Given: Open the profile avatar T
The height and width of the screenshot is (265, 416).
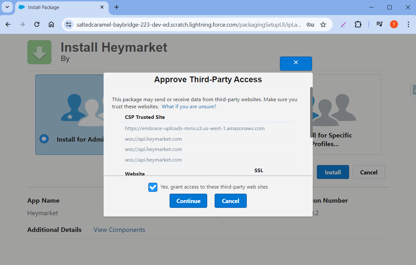Looking at the screenshot, I should click(394, 24).
